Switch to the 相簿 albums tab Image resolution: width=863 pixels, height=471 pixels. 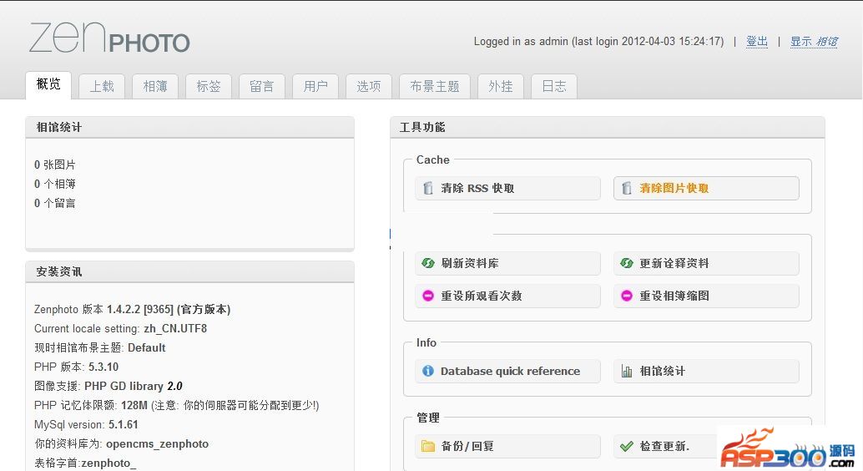[155, 86]
